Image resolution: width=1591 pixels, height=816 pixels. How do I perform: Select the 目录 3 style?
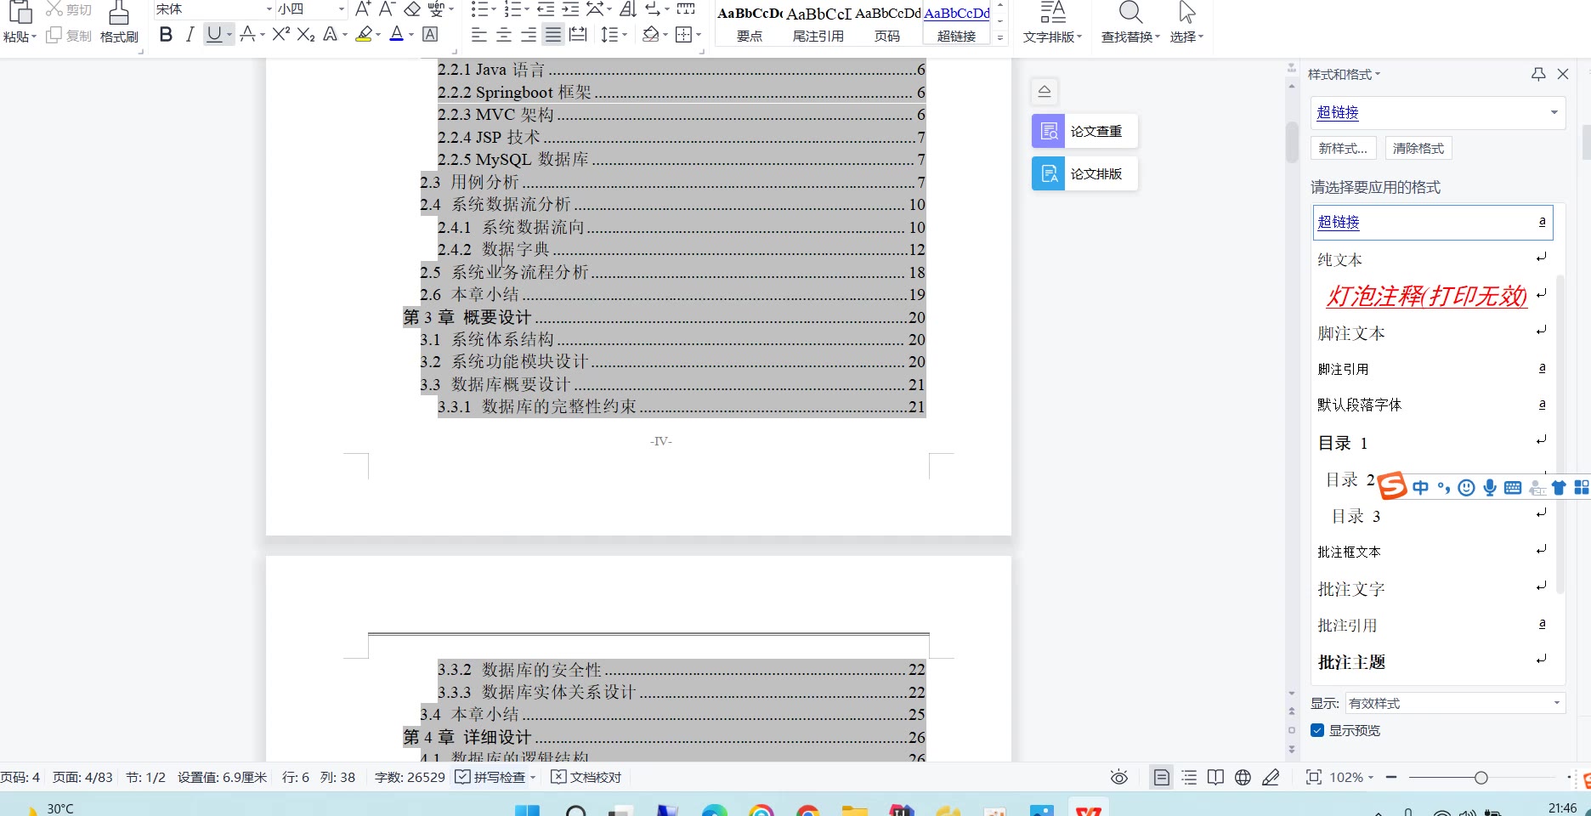1433,516
